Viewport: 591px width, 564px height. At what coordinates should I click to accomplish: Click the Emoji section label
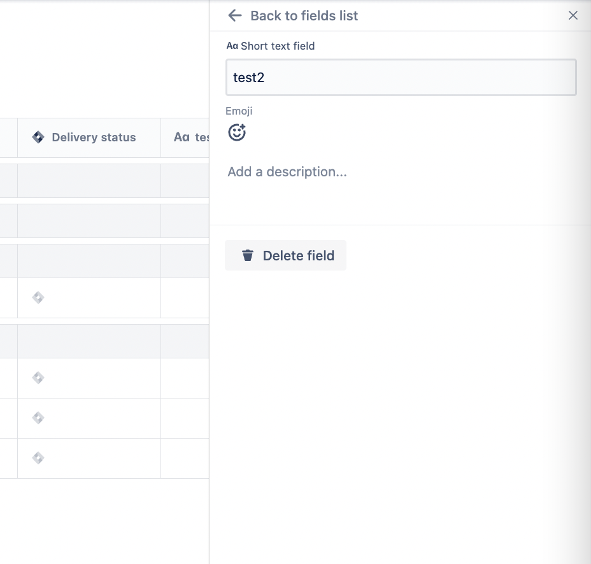239,111
